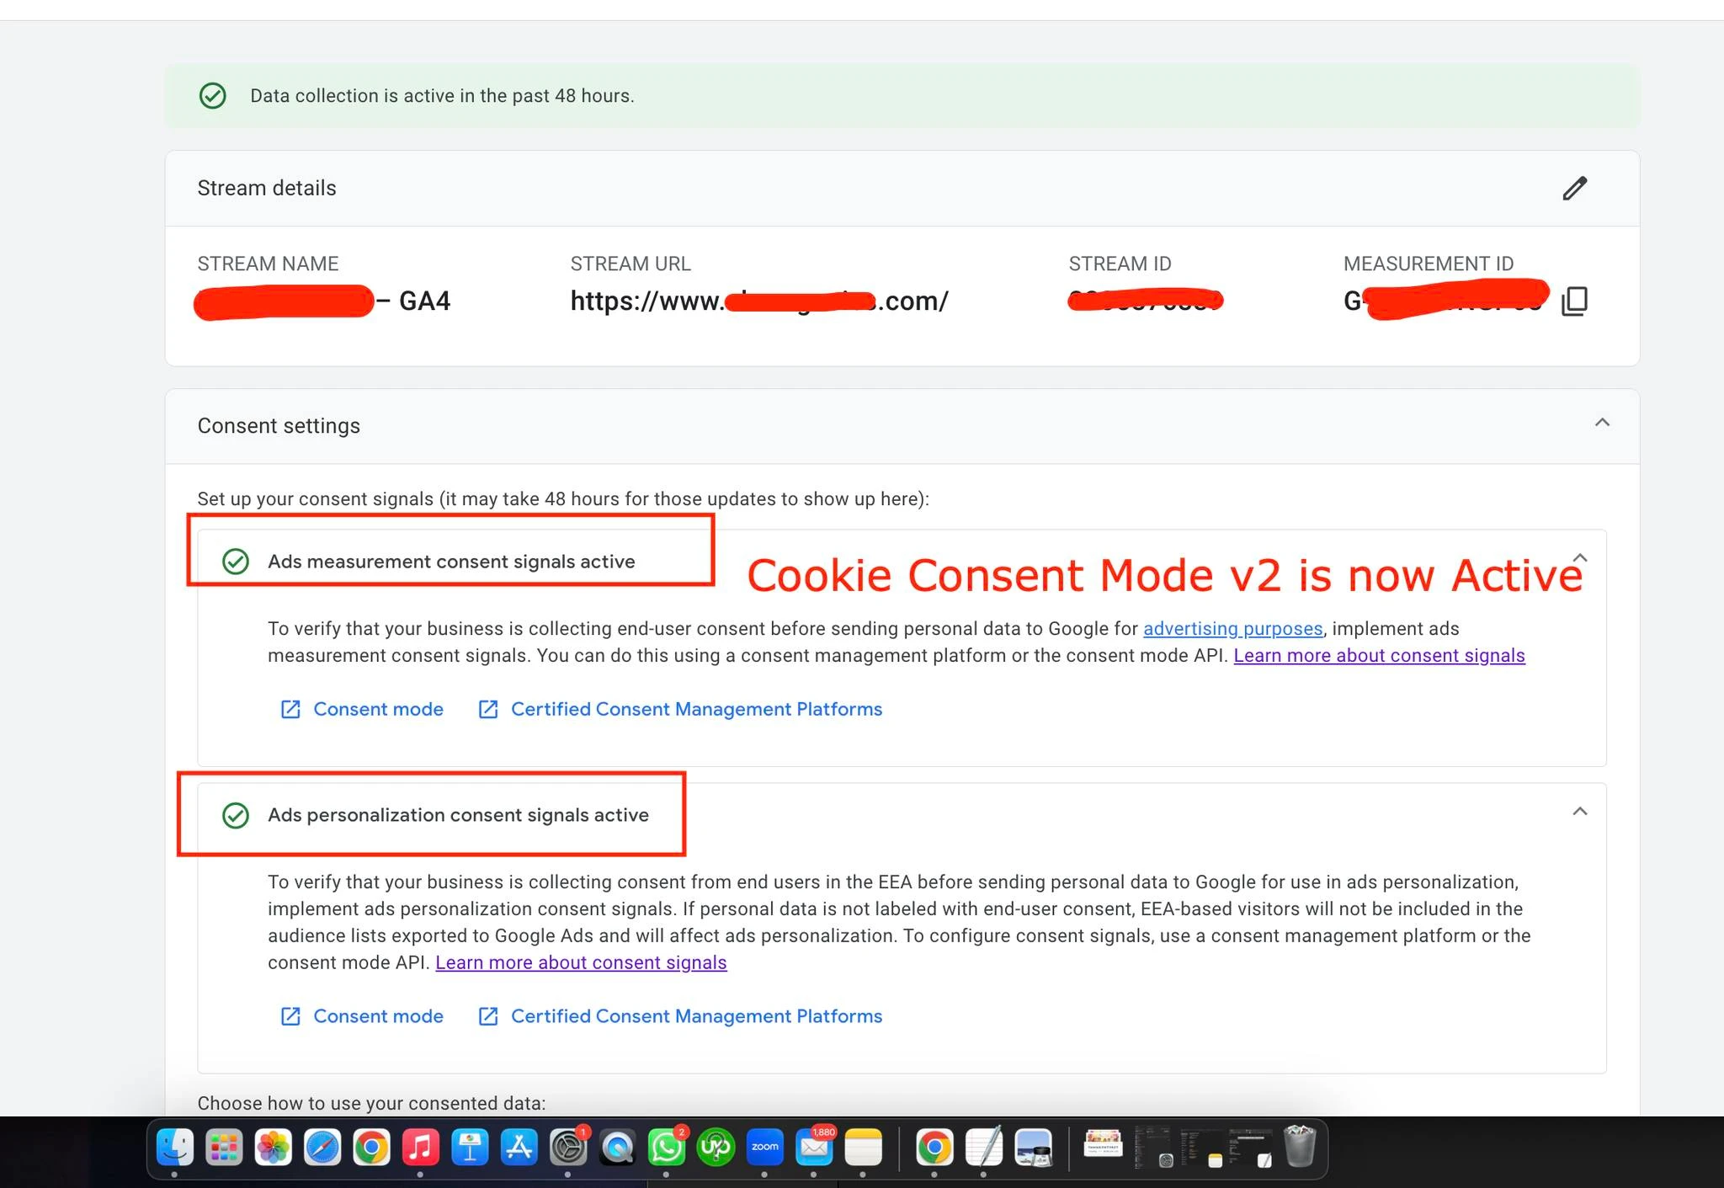
Task: Open the Certified Consent Management Platforms external link icon
Action: [488, 709]
